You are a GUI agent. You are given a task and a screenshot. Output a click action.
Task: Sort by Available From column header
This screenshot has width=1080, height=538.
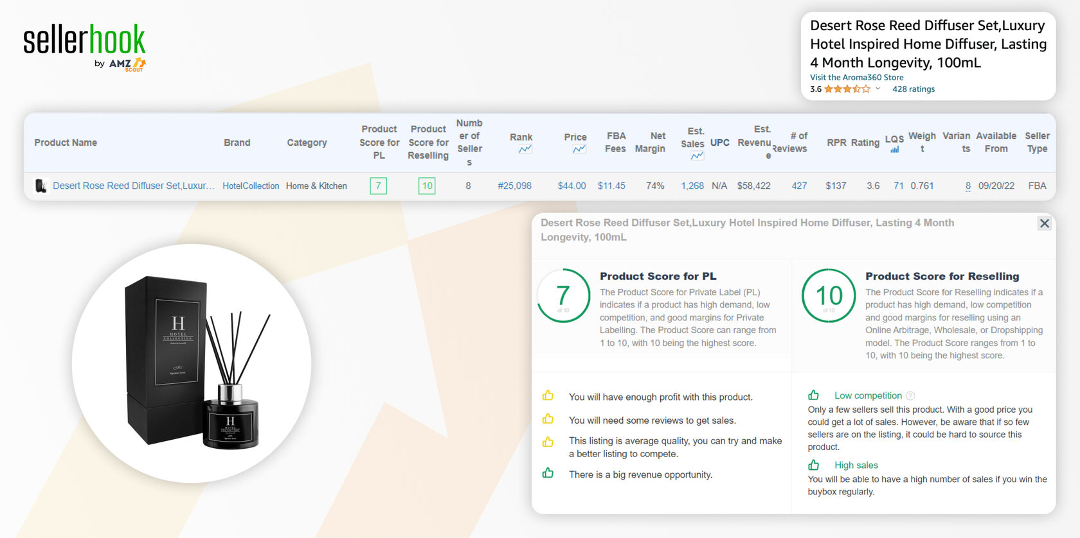pyautogui.click(x=996, y=143)
